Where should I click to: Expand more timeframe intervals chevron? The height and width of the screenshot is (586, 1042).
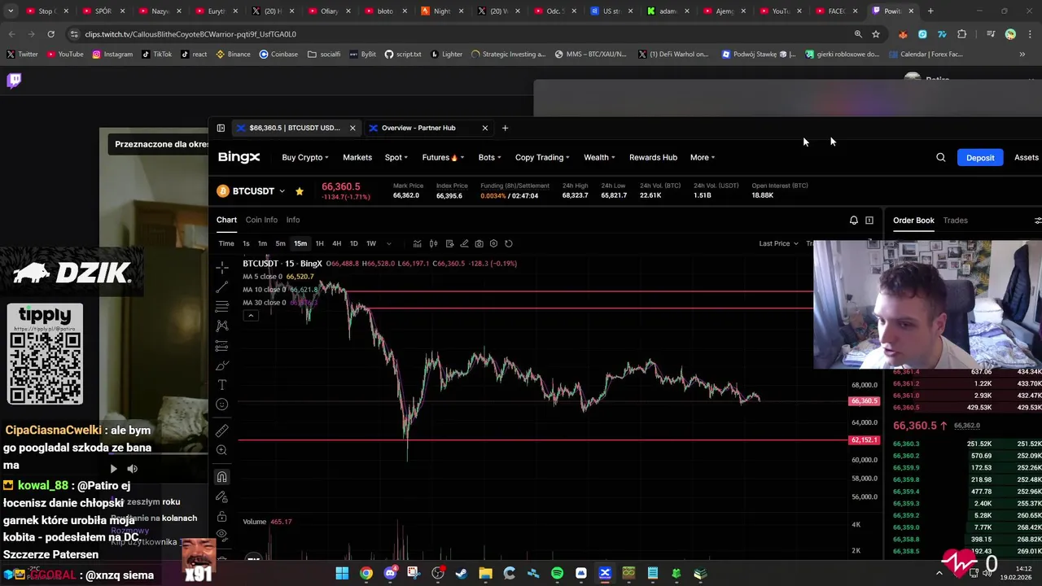click(389, 243)
